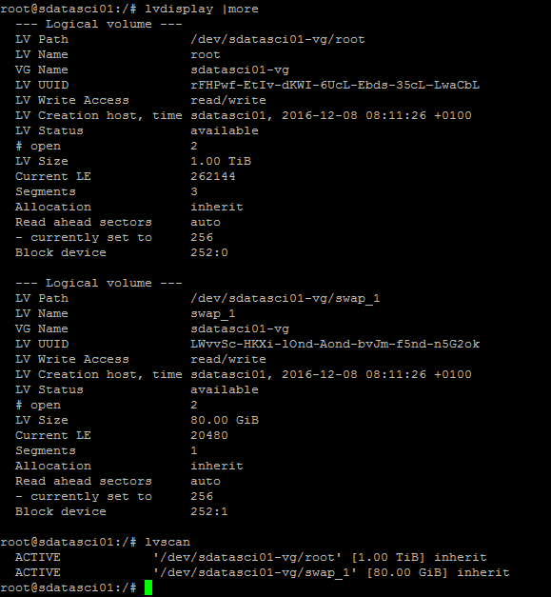Click the swap_1 LV UUID string
The image size is (551, 597).
click(x=335, y=344)
